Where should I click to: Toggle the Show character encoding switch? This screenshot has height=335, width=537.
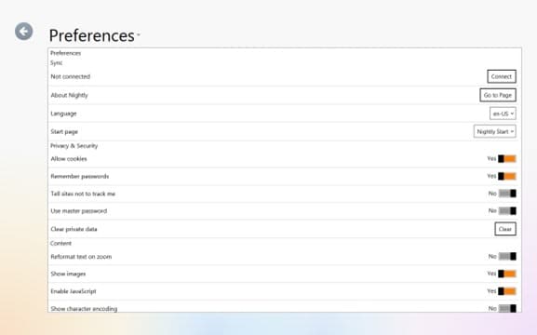[x=507, y=308]
